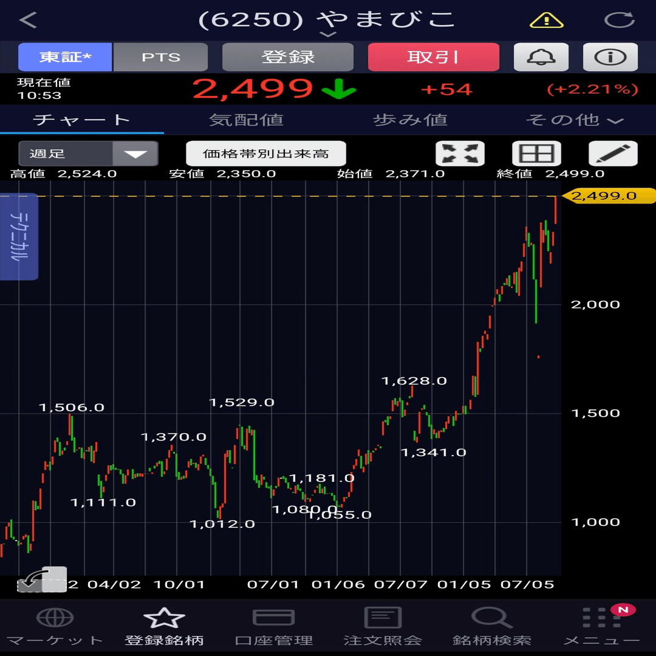656x656 pixels.
Task: Select the pencil drawing tool
Action: click(x=613, y=153)
